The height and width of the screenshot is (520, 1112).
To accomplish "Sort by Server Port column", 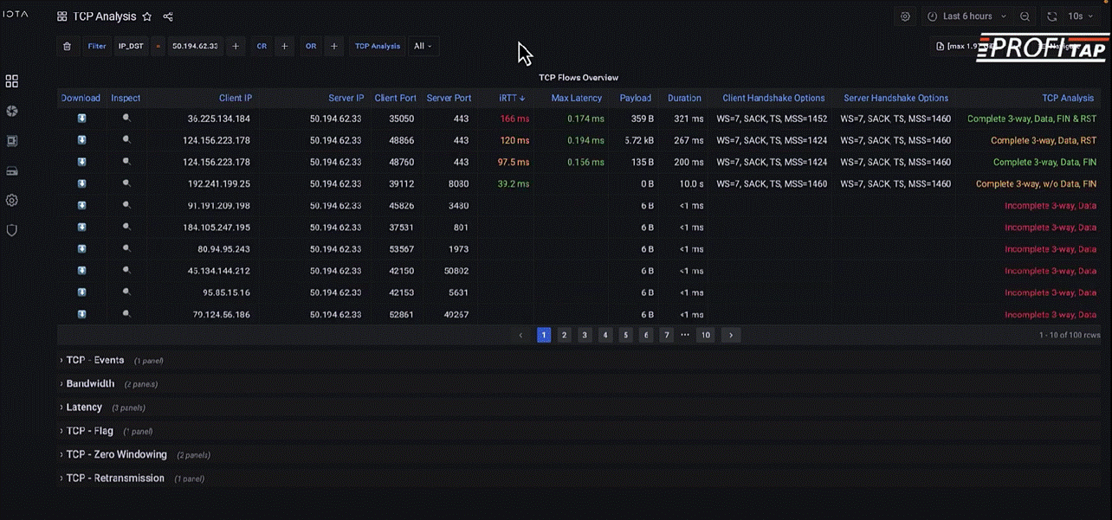I will pos(449,98).
